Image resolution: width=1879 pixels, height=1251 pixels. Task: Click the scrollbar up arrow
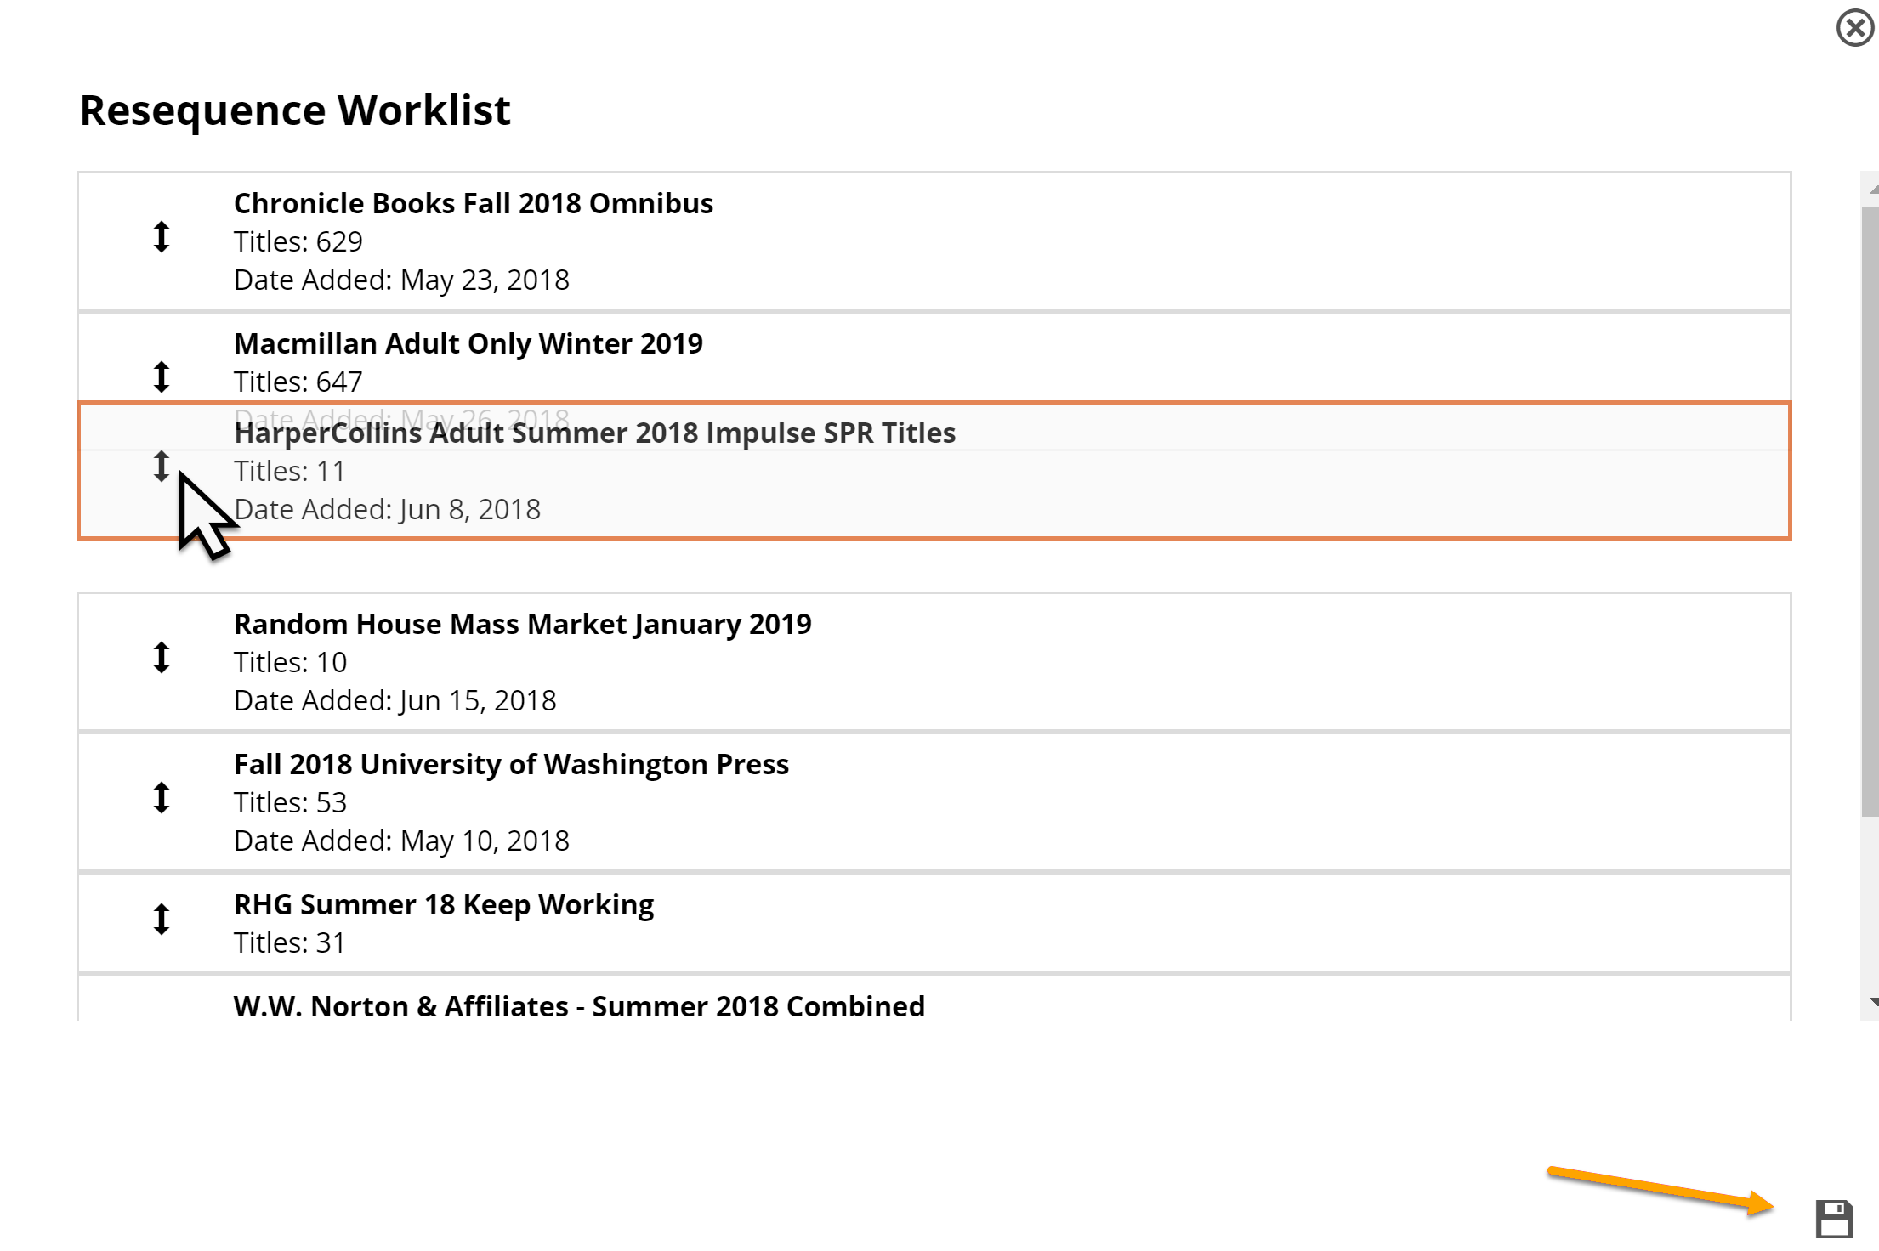(x=1872, y=189)
